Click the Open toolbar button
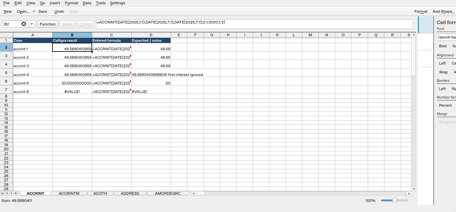 [23, 11]
